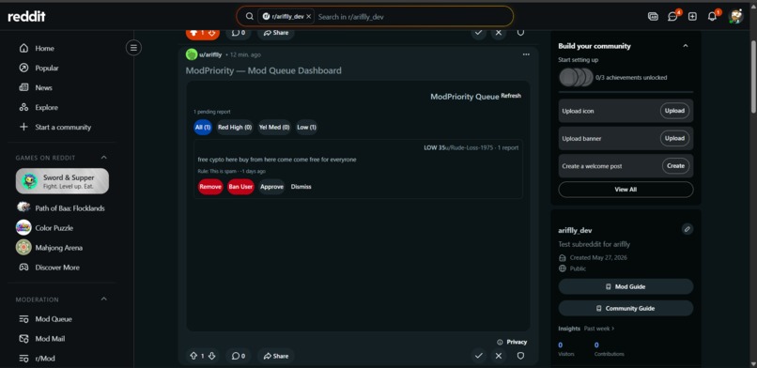Screen dimensions: 757x368
Task: Collapse Build your community panel
Action: 685,46
